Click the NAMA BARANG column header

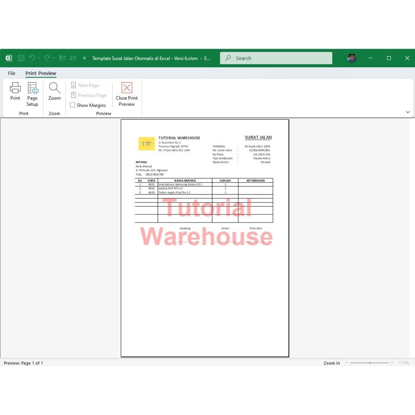click(x=185, y=180)
